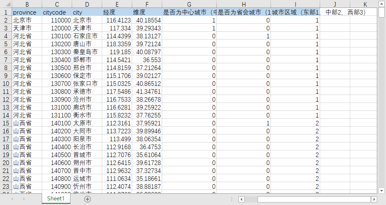The image size is (386, 205).
Task: Select longitude cell 116.4123
Action: click(117, 20)
